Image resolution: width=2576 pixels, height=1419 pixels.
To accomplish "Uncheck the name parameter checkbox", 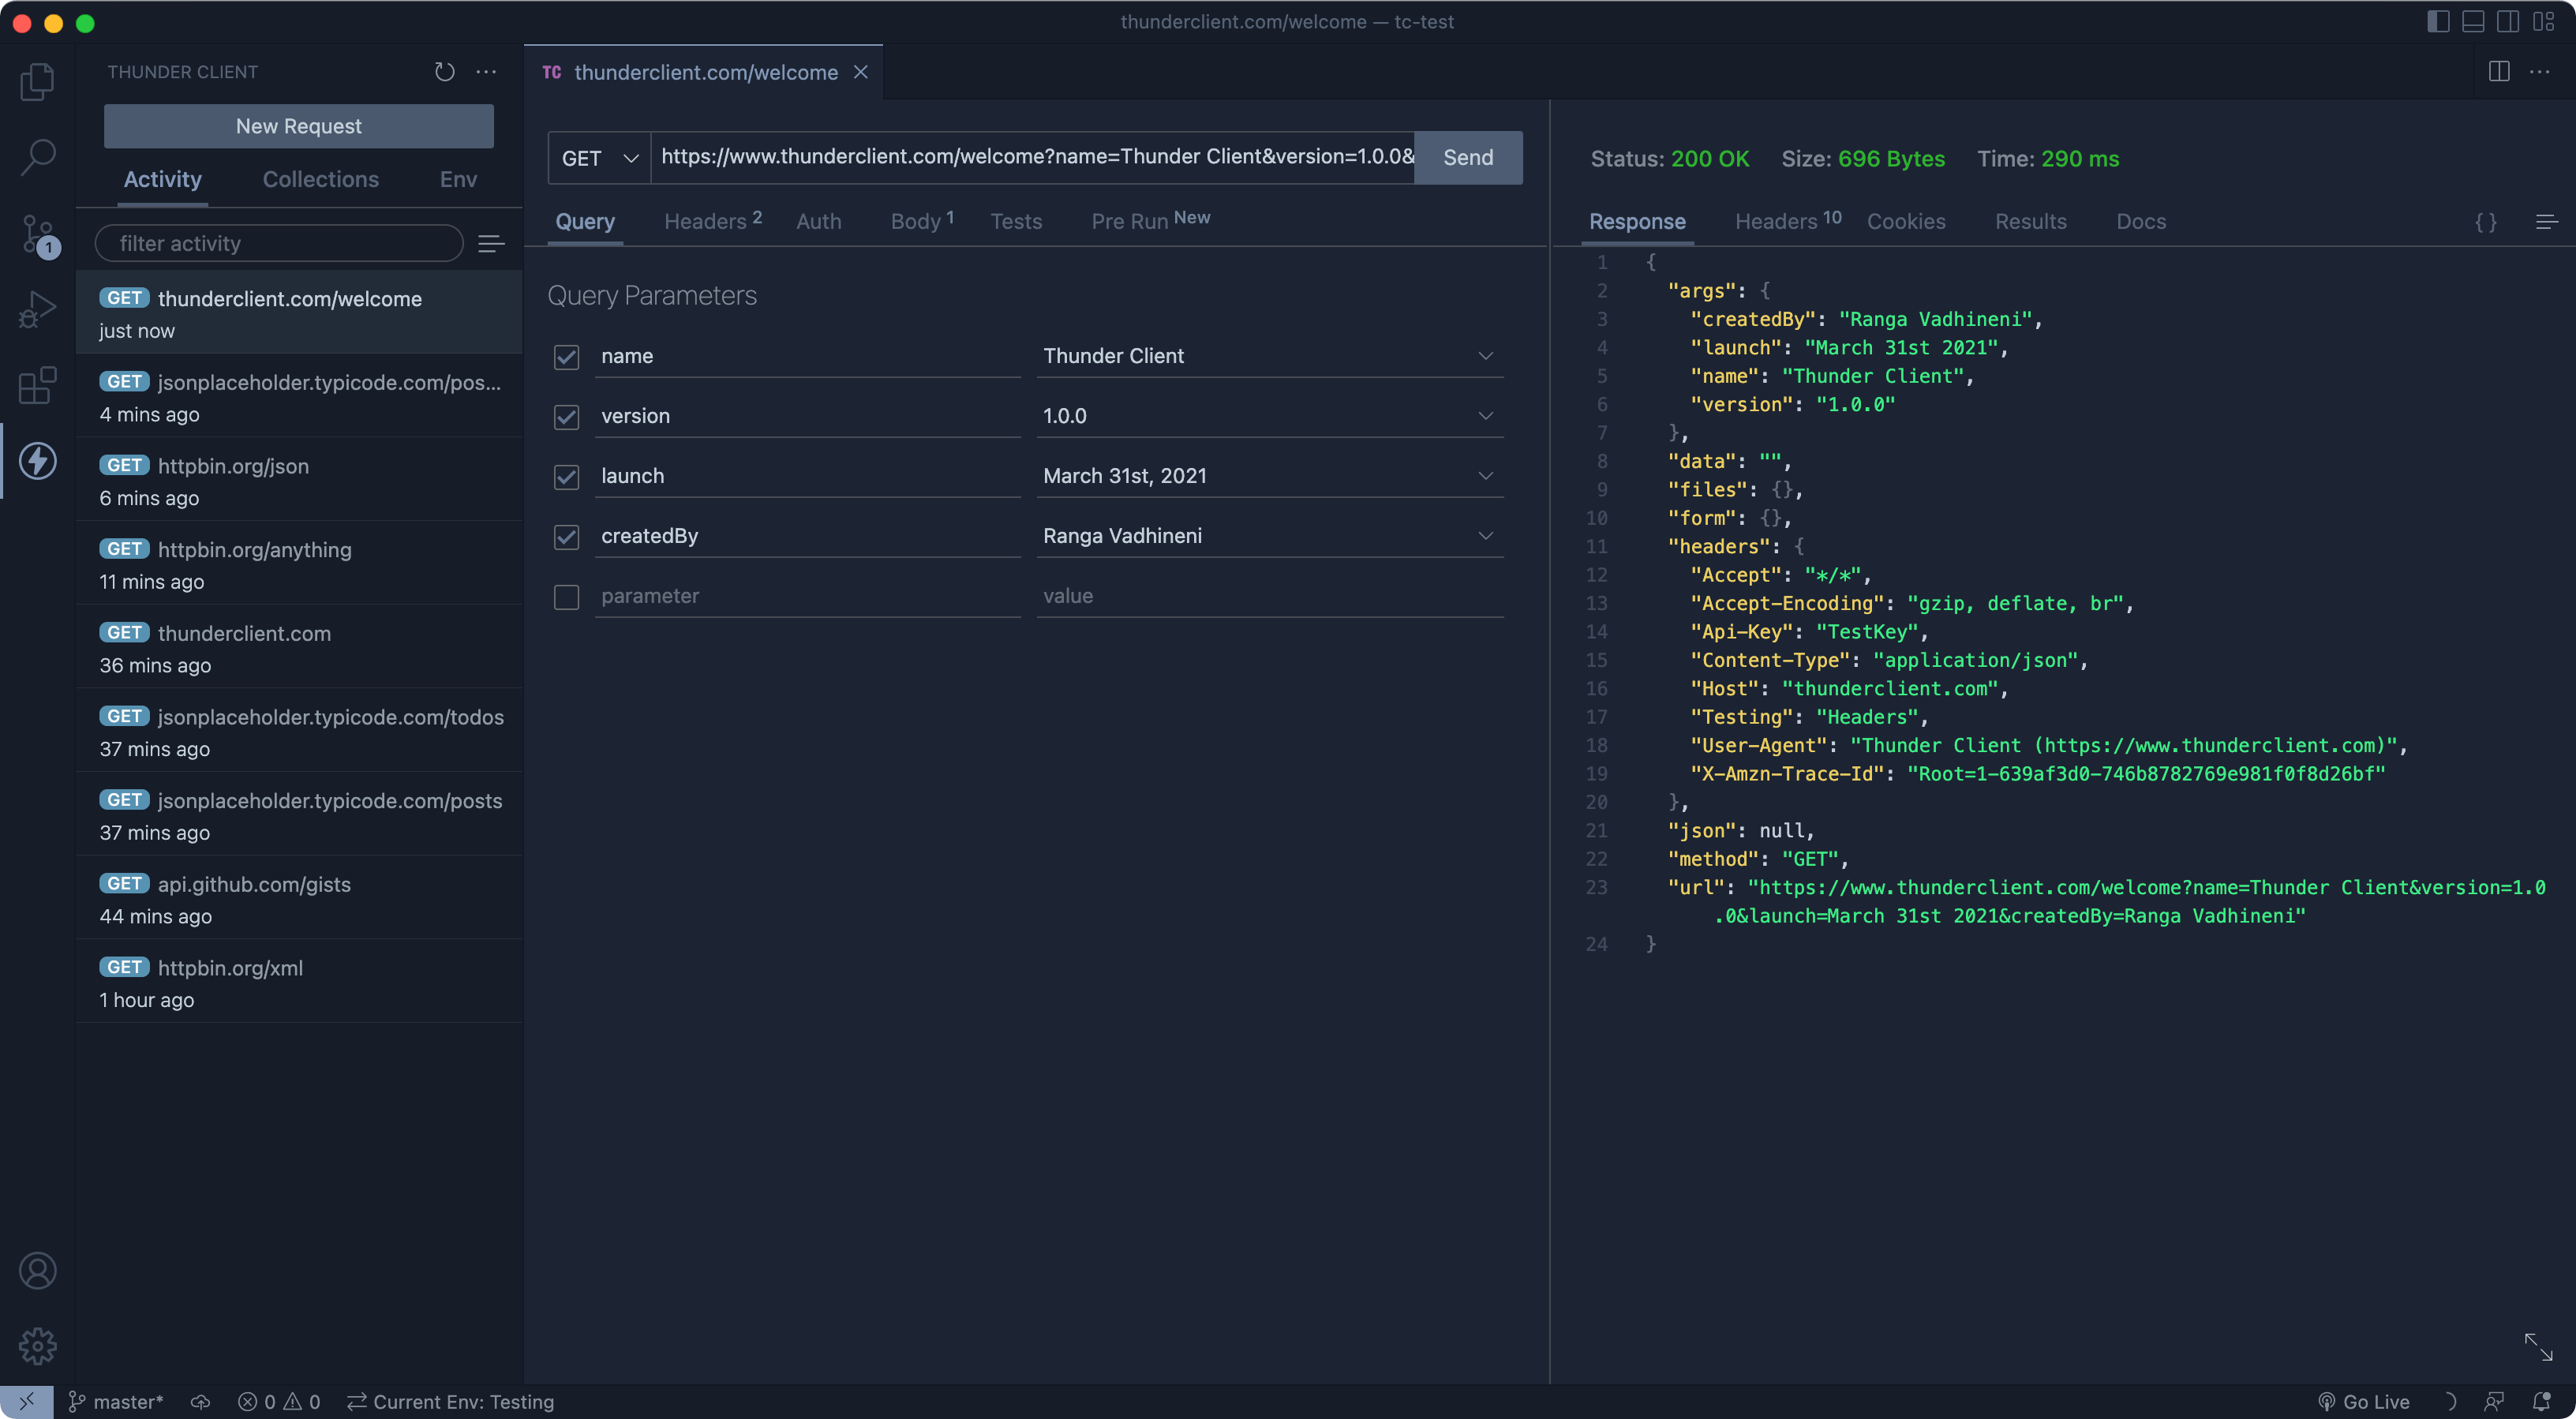I will click(567, 357).
